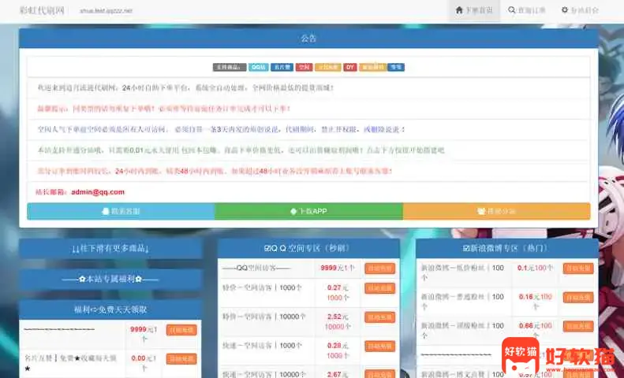Click the domain text beside the logo

tap(106, 11)
